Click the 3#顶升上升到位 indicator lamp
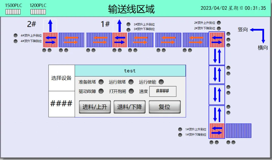 (128, 24)
